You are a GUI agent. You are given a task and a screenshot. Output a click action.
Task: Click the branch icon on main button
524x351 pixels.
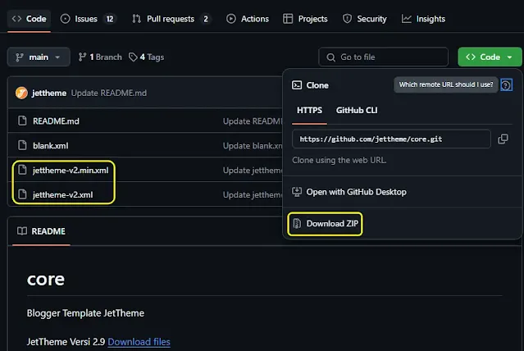point(20,57)
